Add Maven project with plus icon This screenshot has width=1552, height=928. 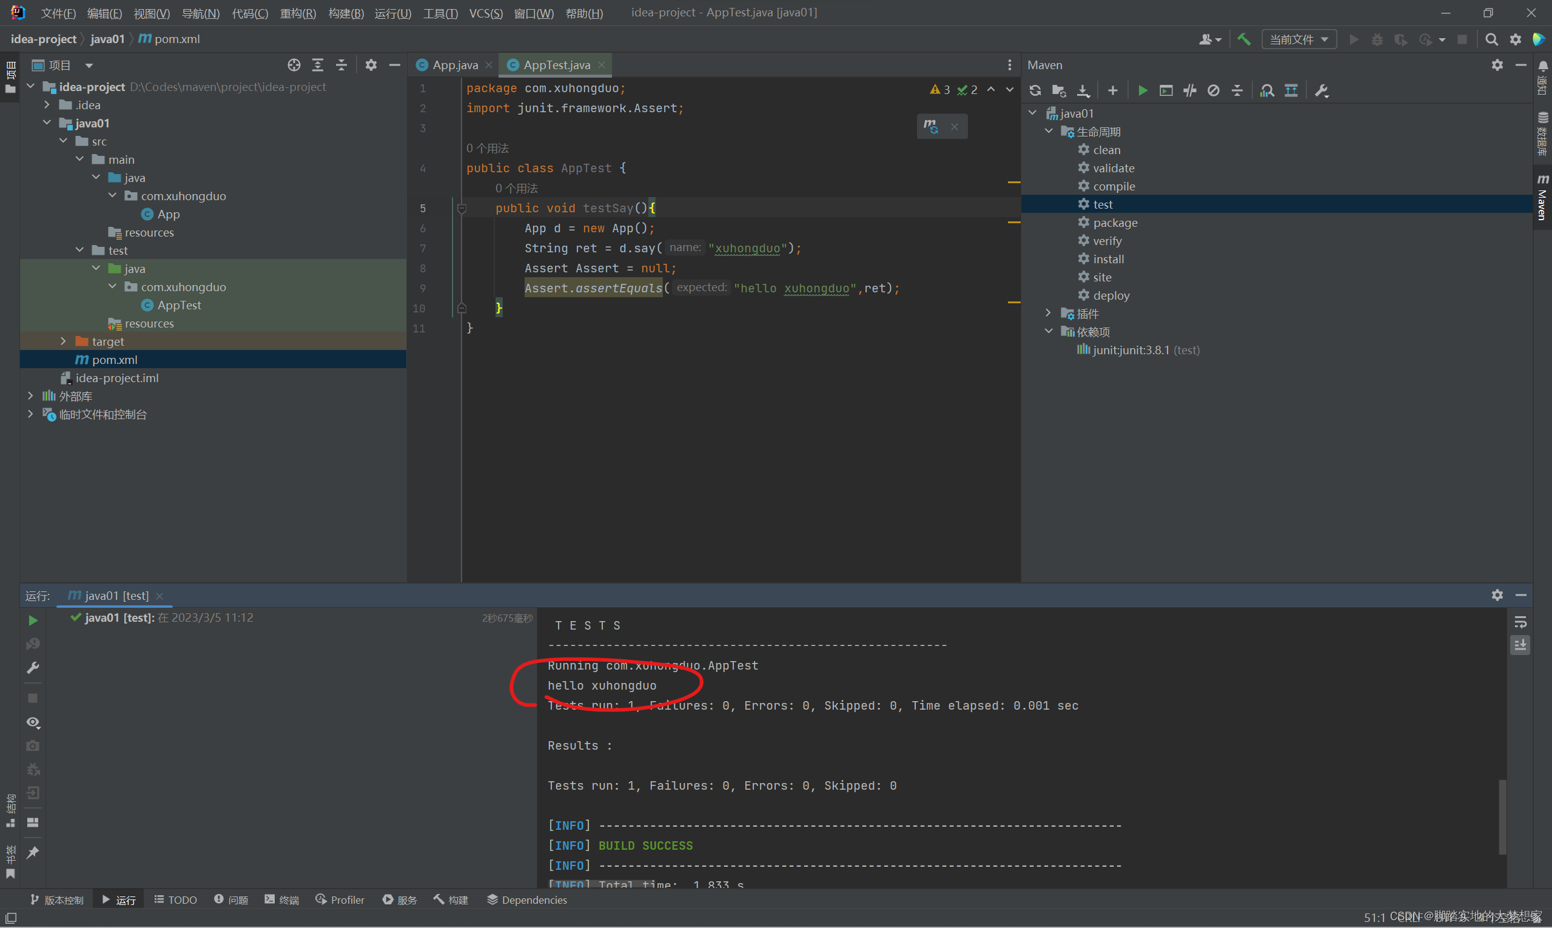click(1112, 90)
